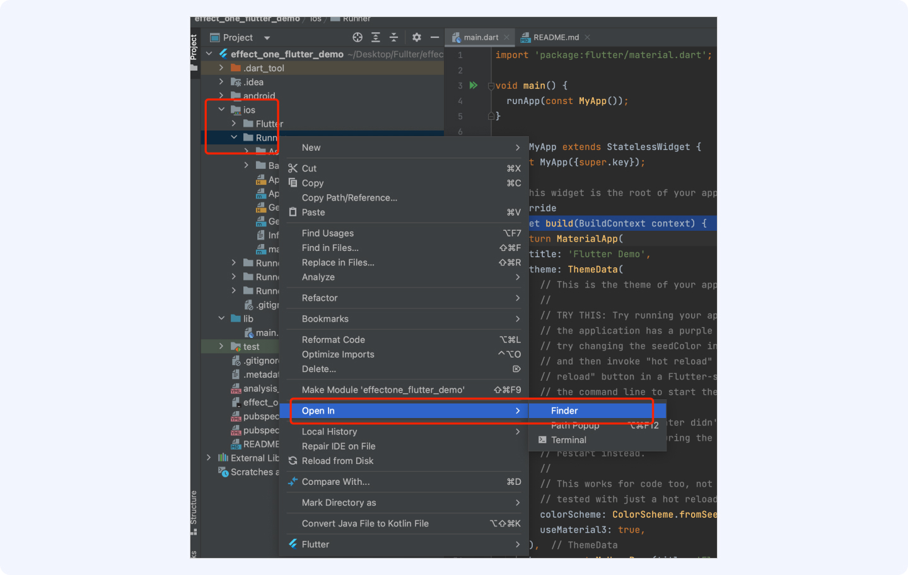This screenshot has height=575, width=908.
Task: Hide the Project tool window with minus icon
Action: (434, 37)
